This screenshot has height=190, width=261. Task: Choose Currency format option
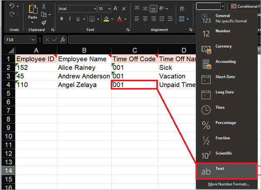tap(227, 49)
